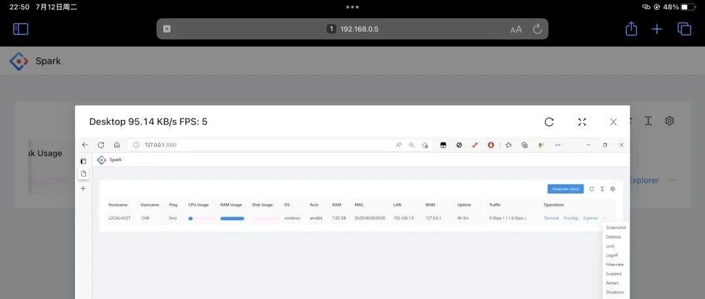The width and height of the screenshot is (705, 299).
Task: Refresh the client list in remote Spark
Action: click(x=591, y=189)
